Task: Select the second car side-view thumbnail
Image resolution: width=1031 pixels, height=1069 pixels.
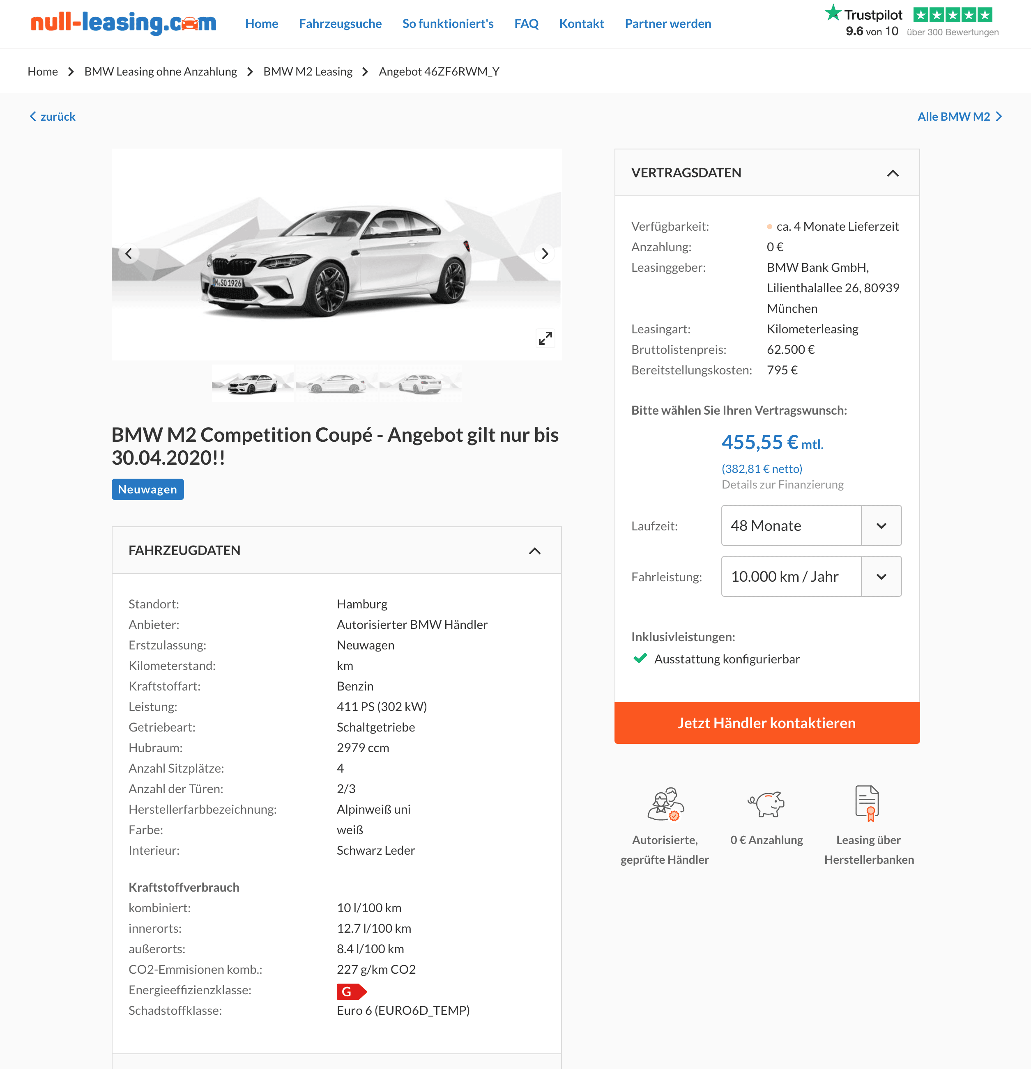Action: (x=337, y=383)
